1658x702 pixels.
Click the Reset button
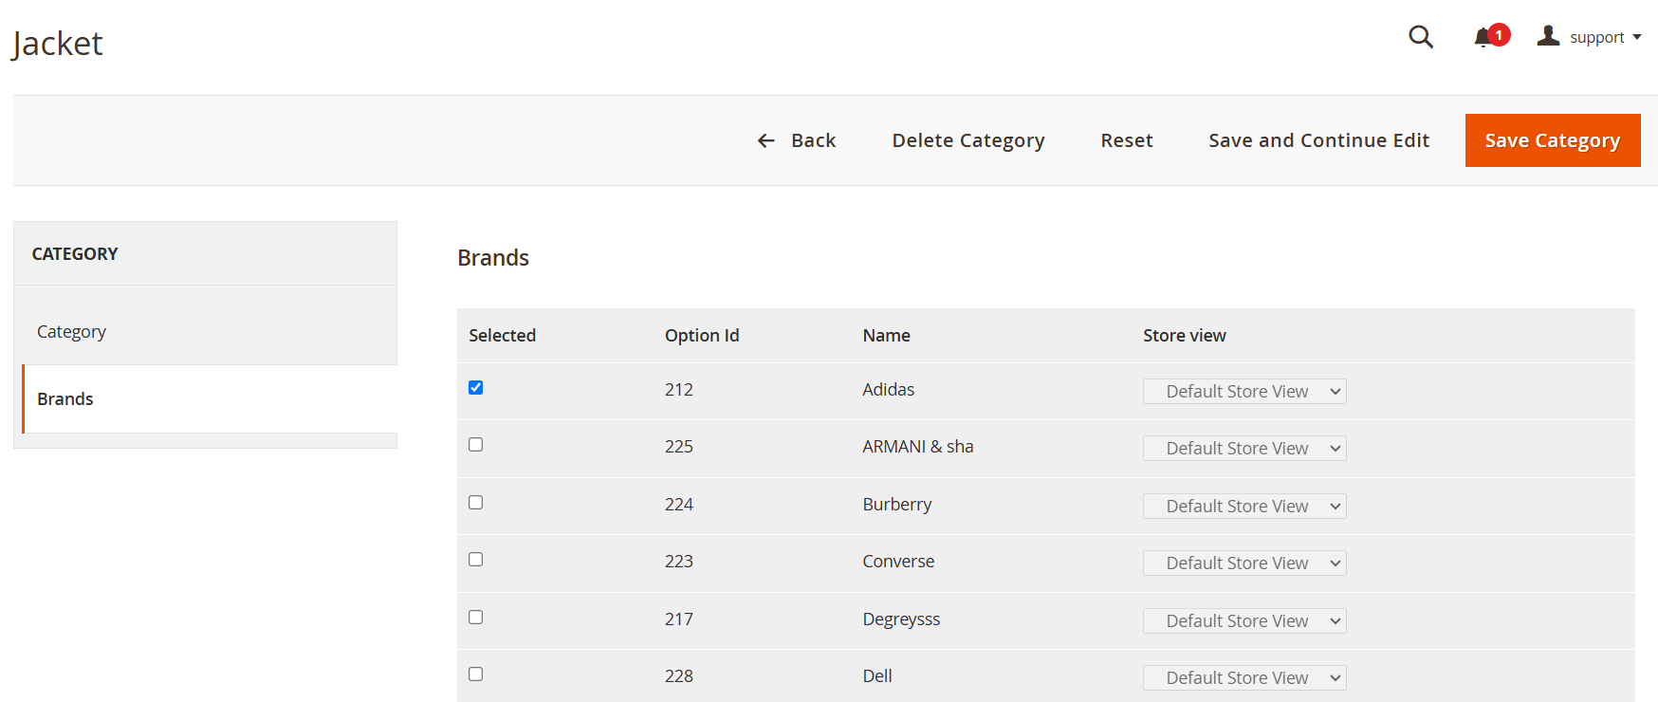tap(1127, 140)
